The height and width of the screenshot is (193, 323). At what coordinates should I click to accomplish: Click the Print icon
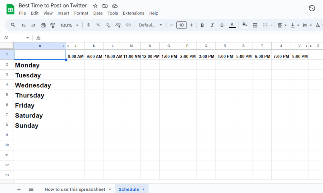click(x=43, y=25)
